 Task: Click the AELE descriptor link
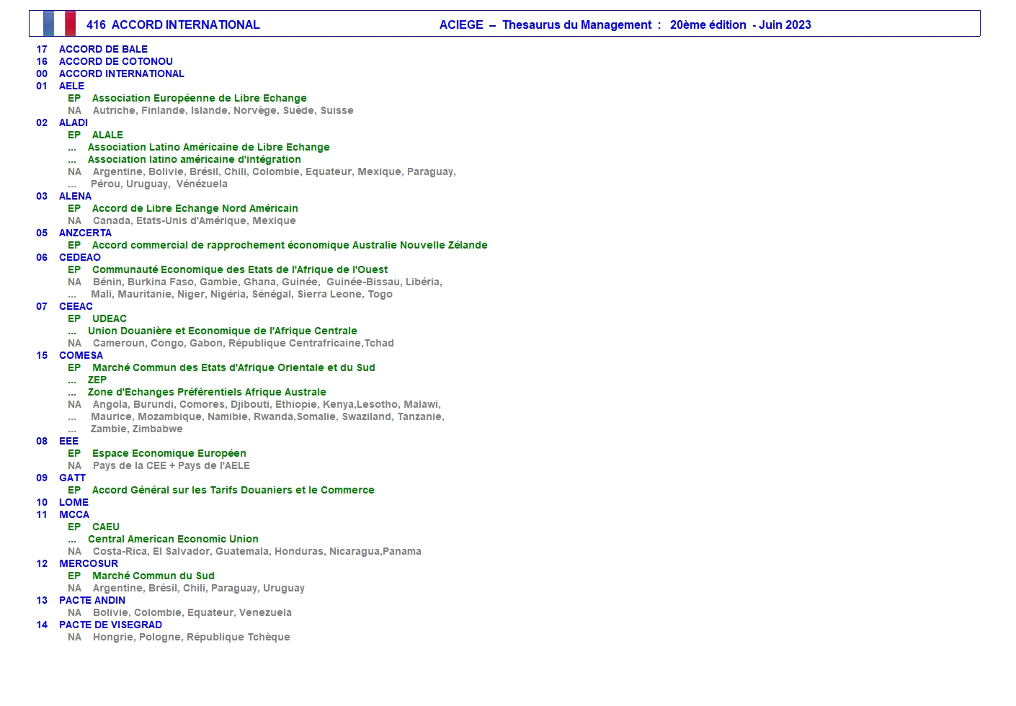click(x=71, y=86)
